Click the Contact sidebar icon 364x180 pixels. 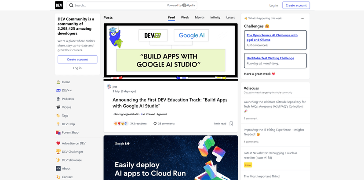pos(58,177)
